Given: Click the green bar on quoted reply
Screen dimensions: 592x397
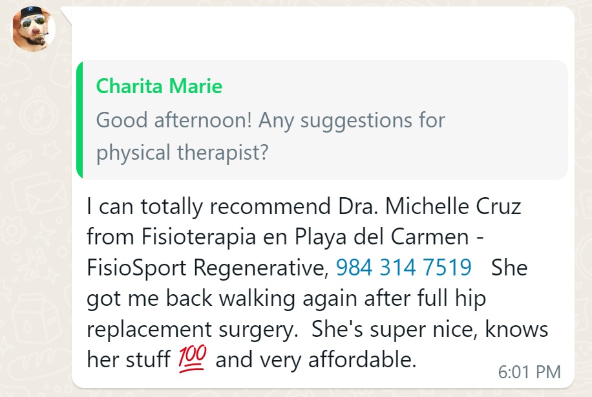Looking at the screenshot, I should click(x=79, y=120).
